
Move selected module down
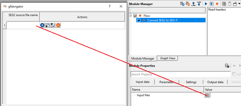[199, 4]
